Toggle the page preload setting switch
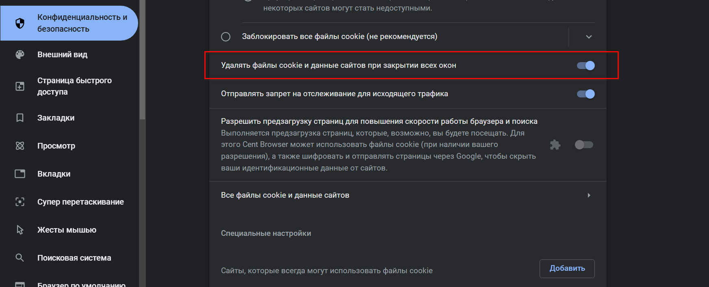Image resolution: width=709 pixels, height=287 pixels. (584, 145)
